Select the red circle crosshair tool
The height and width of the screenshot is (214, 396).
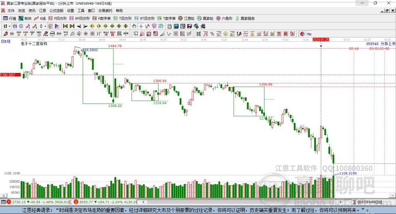79,34
